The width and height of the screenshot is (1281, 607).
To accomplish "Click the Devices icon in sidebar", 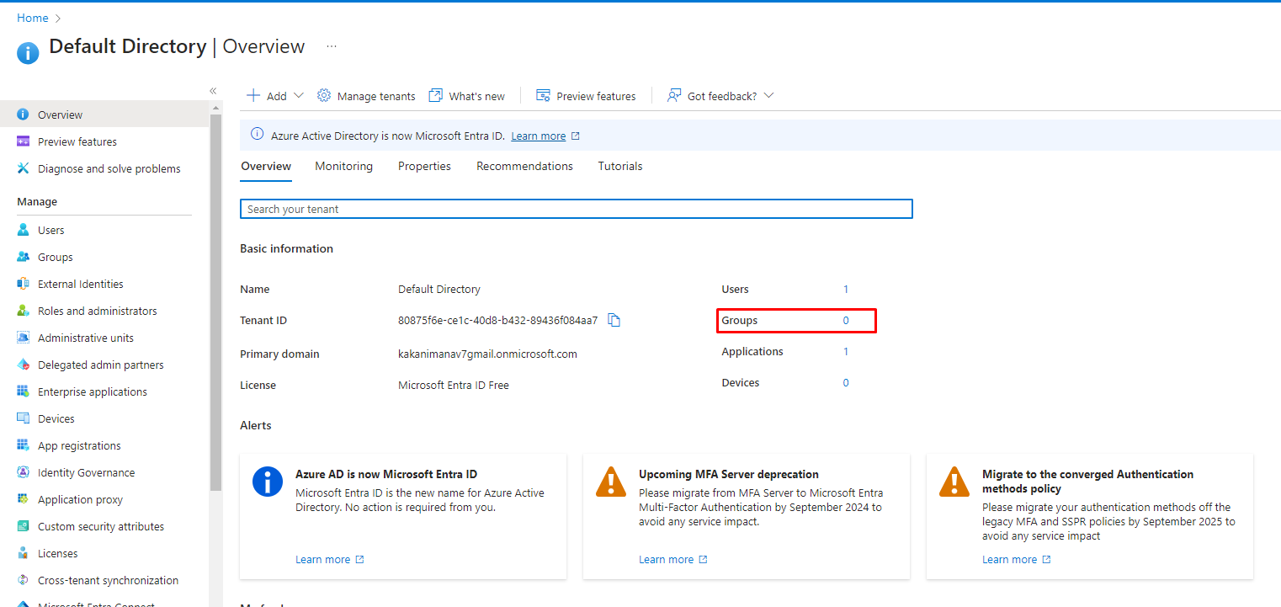I will click(23, 418).
